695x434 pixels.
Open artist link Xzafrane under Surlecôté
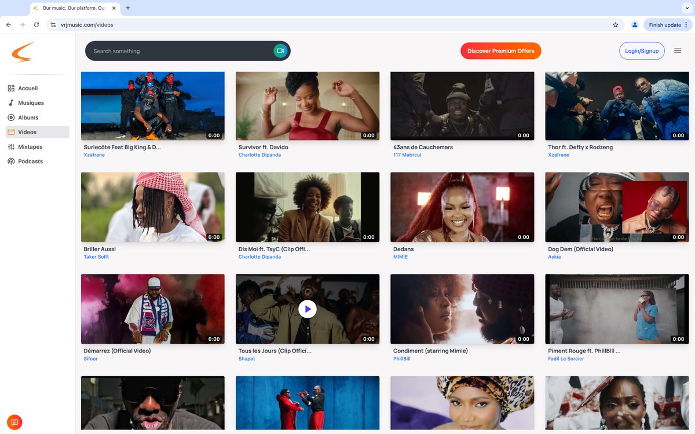pos(94,155)
